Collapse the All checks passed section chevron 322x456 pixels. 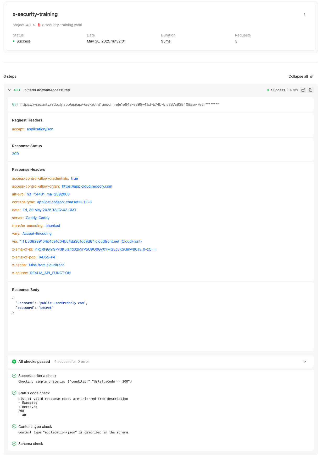coord(305,362)
